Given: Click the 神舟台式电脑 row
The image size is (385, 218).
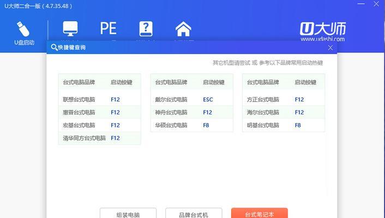Looking at the screenshot, I should [x=191, y=112].
